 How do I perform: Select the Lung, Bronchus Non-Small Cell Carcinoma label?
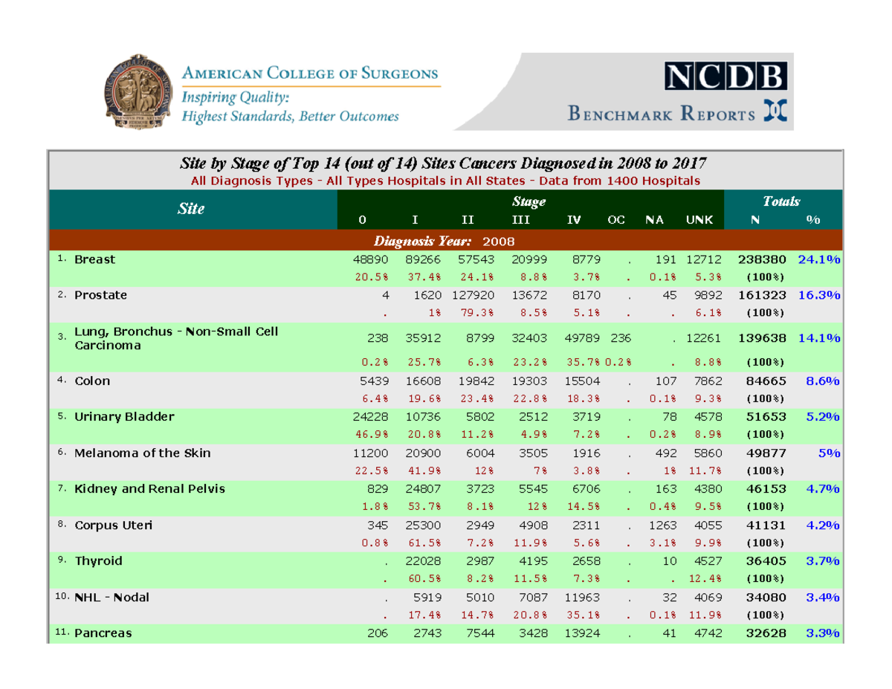point(176,338)
